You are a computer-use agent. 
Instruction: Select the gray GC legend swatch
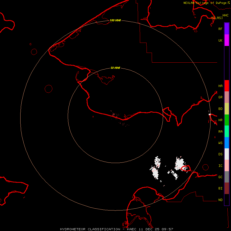click(x=227, y=177)
